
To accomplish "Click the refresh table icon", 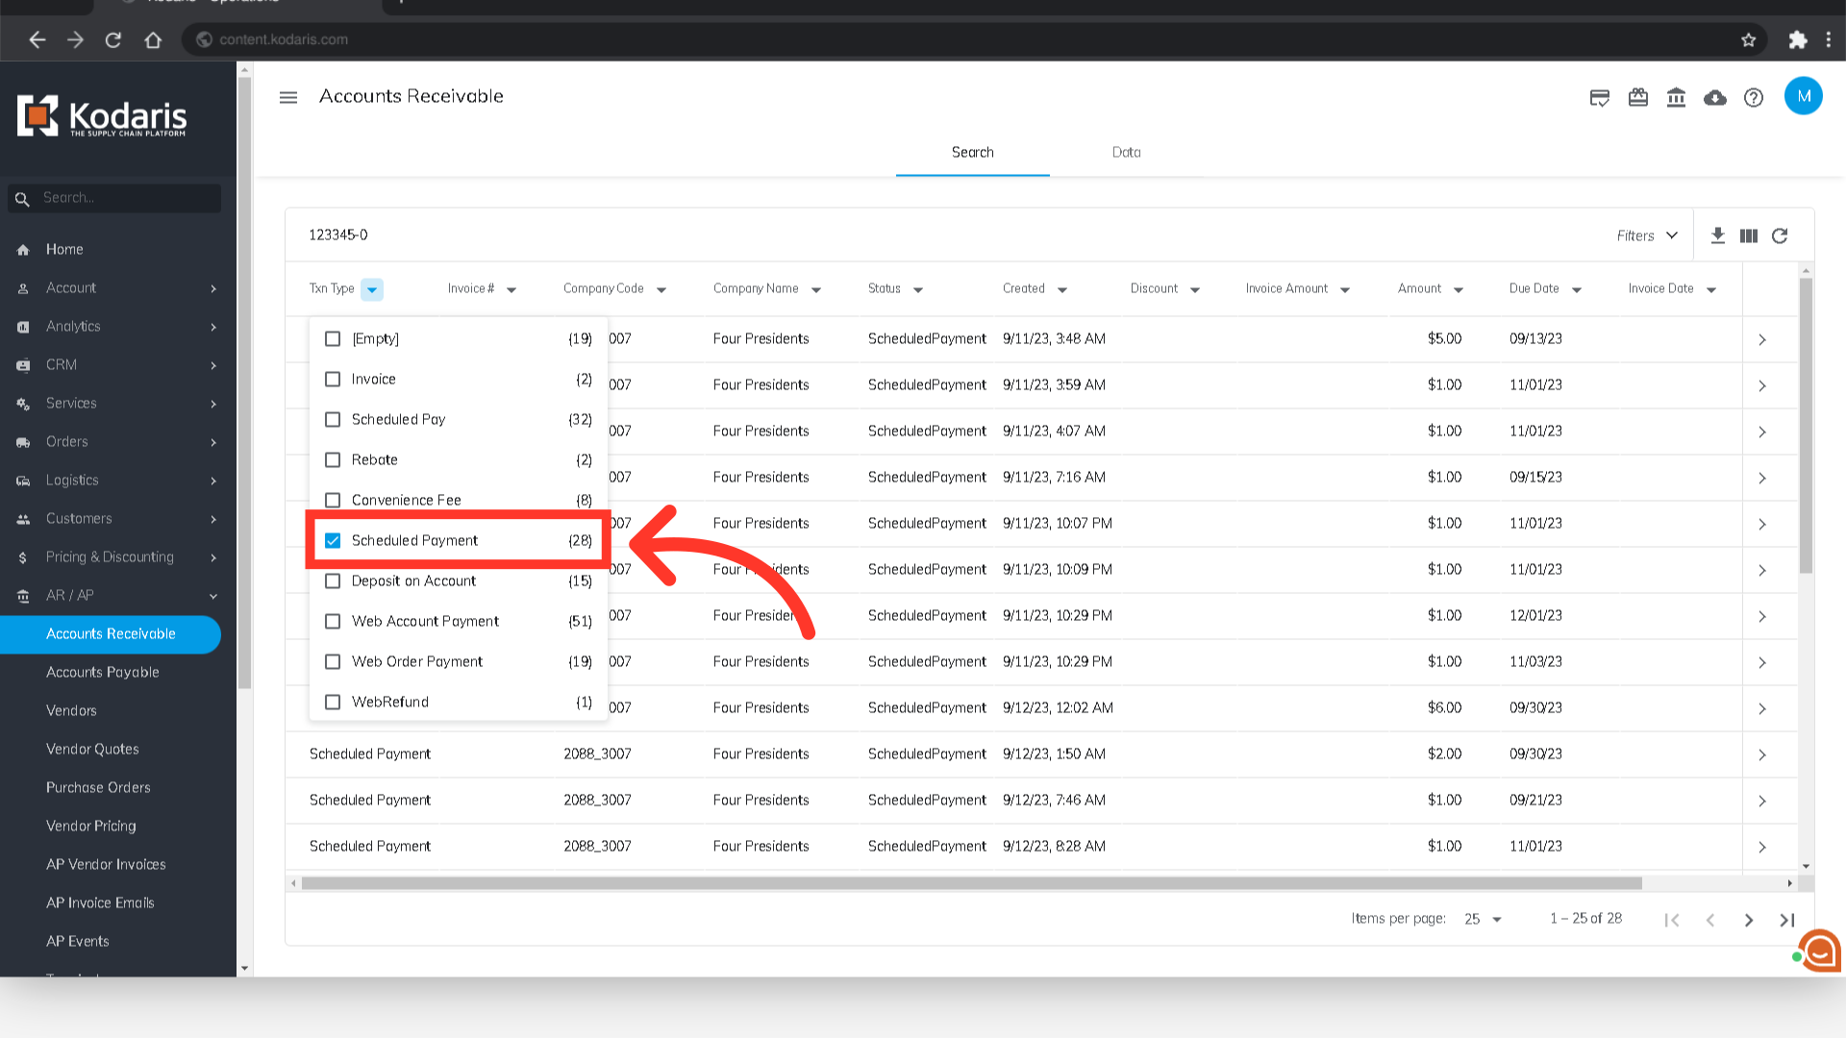I will pos(1780,235).
